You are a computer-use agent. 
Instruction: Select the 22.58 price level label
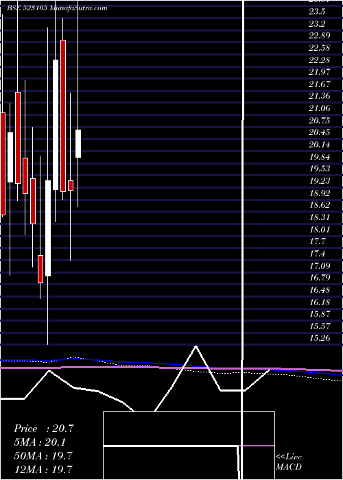click(320, 48)
